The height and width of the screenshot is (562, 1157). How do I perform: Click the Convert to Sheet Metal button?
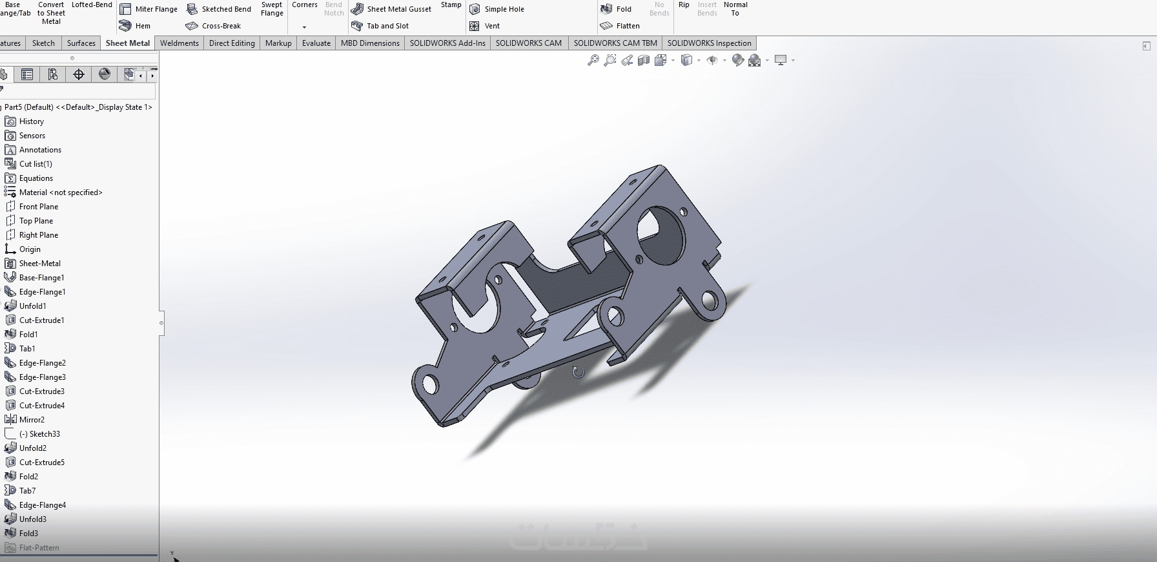pos(51,13)
